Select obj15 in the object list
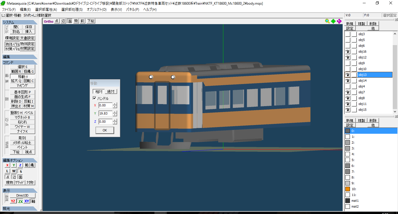The width and height of the screenshot is (398, 214). tap(375, 110)
